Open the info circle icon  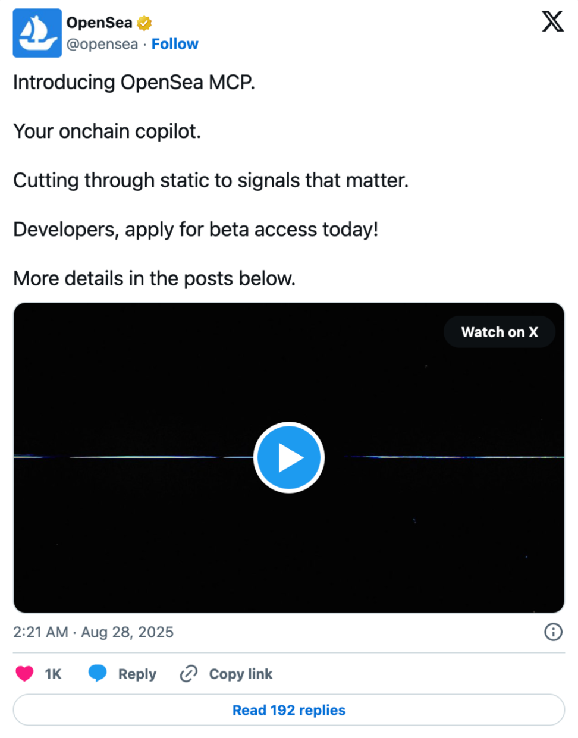point(553,632)
